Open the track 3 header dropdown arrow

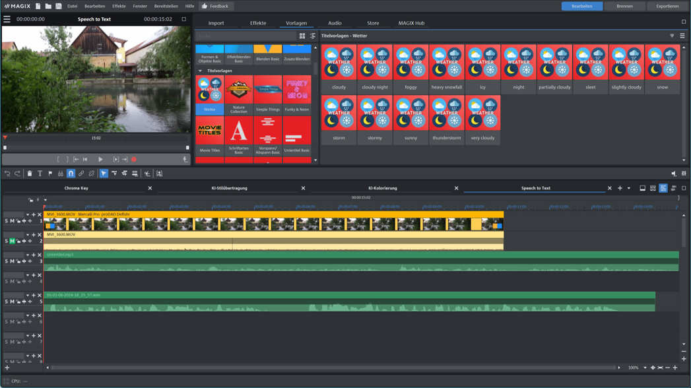[28, 255]
